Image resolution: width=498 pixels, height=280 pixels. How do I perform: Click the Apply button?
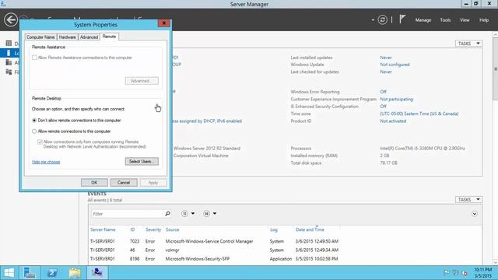(x=153, y=183)
